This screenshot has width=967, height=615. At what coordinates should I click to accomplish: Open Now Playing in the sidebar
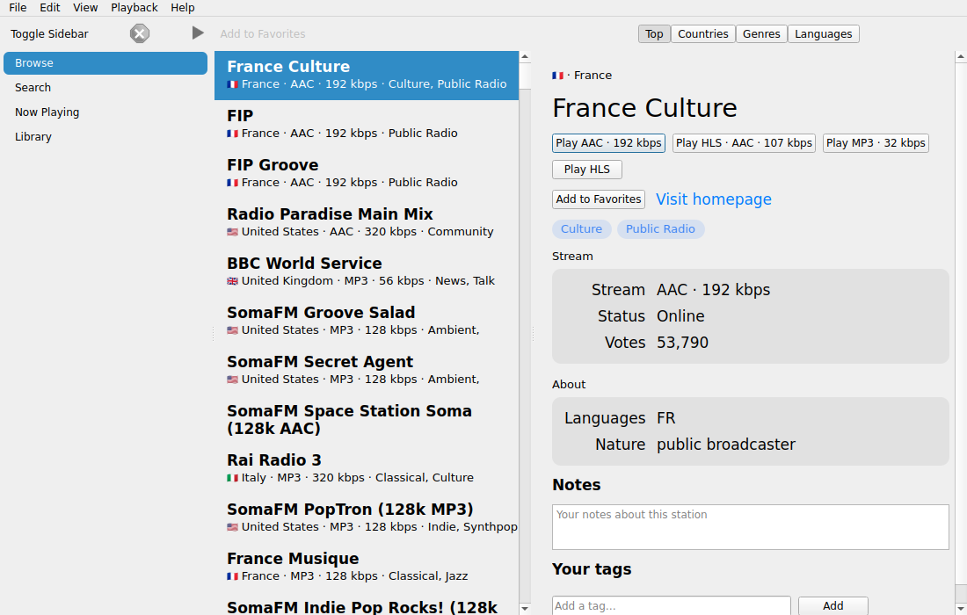coord(105,112)
